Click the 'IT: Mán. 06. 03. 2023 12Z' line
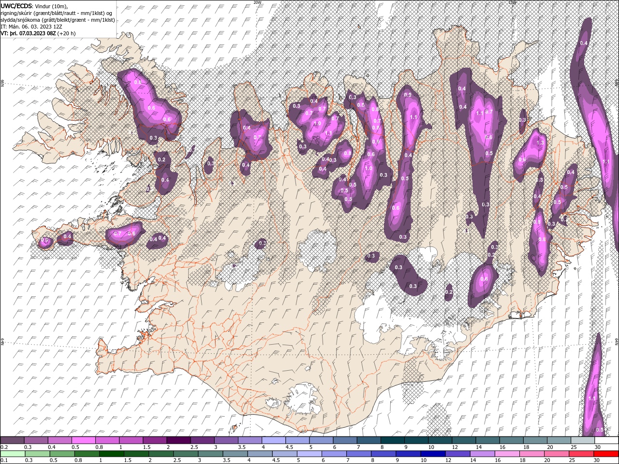The image size is (619, 464). coord(30,27)
